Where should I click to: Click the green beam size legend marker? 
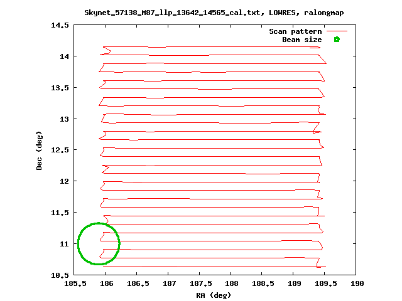pyautogui.click(x=337, y=40)
